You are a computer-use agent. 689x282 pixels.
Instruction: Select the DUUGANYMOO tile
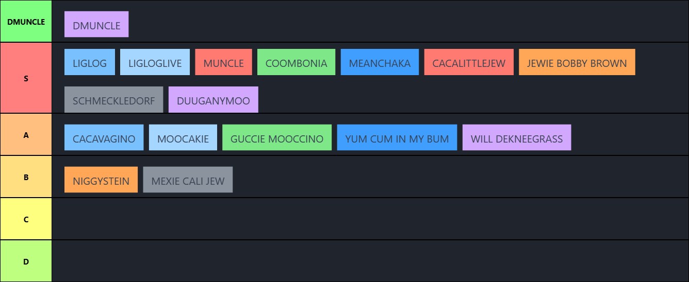[x=213, y=100]
